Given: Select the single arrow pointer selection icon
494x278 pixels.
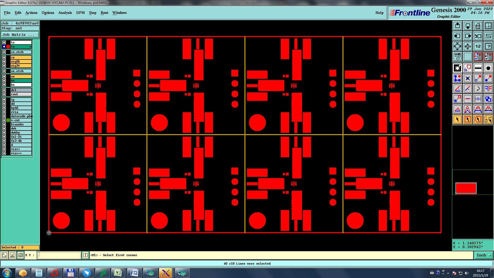Looking at the screenshot, I should pos(457,119).
